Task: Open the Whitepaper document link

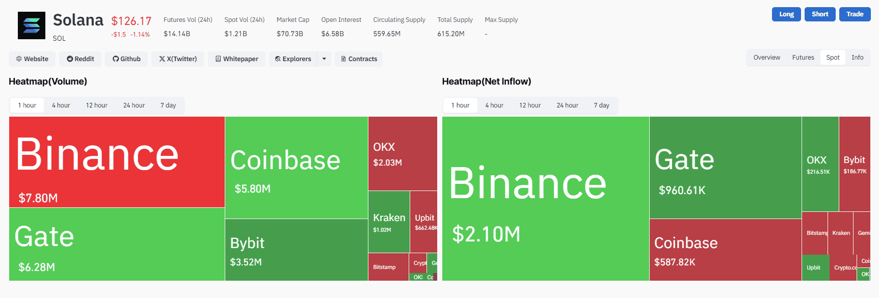Action: (x=236, y=59)
